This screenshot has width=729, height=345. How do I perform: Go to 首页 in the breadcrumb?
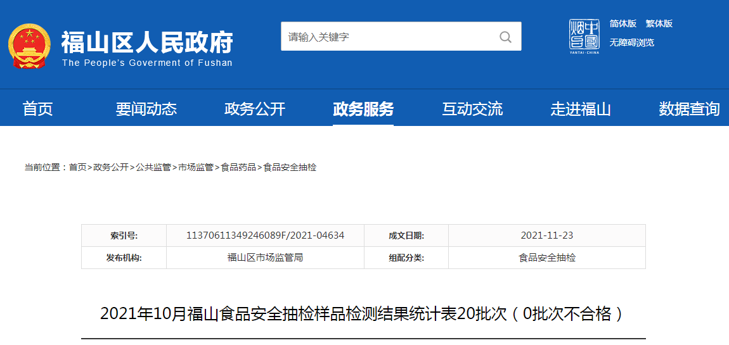(77, 168)
